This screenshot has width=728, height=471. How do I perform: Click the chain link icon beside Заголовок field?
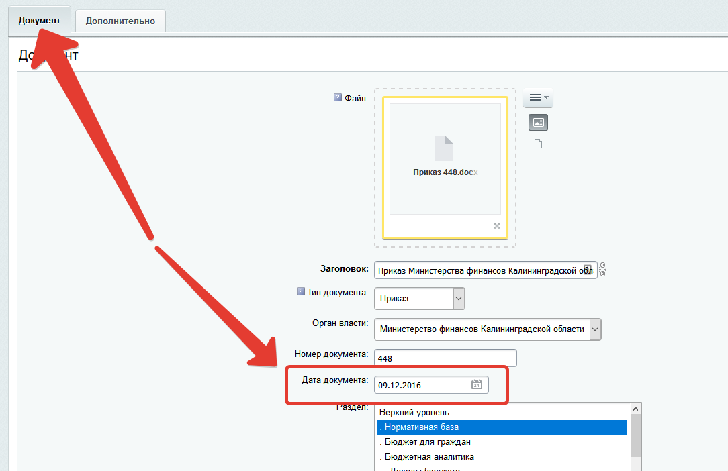coord(603,270)
